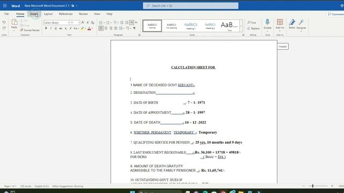Apply the Normal style
Viewport: 344px width, 193px height.
(152, 26)
